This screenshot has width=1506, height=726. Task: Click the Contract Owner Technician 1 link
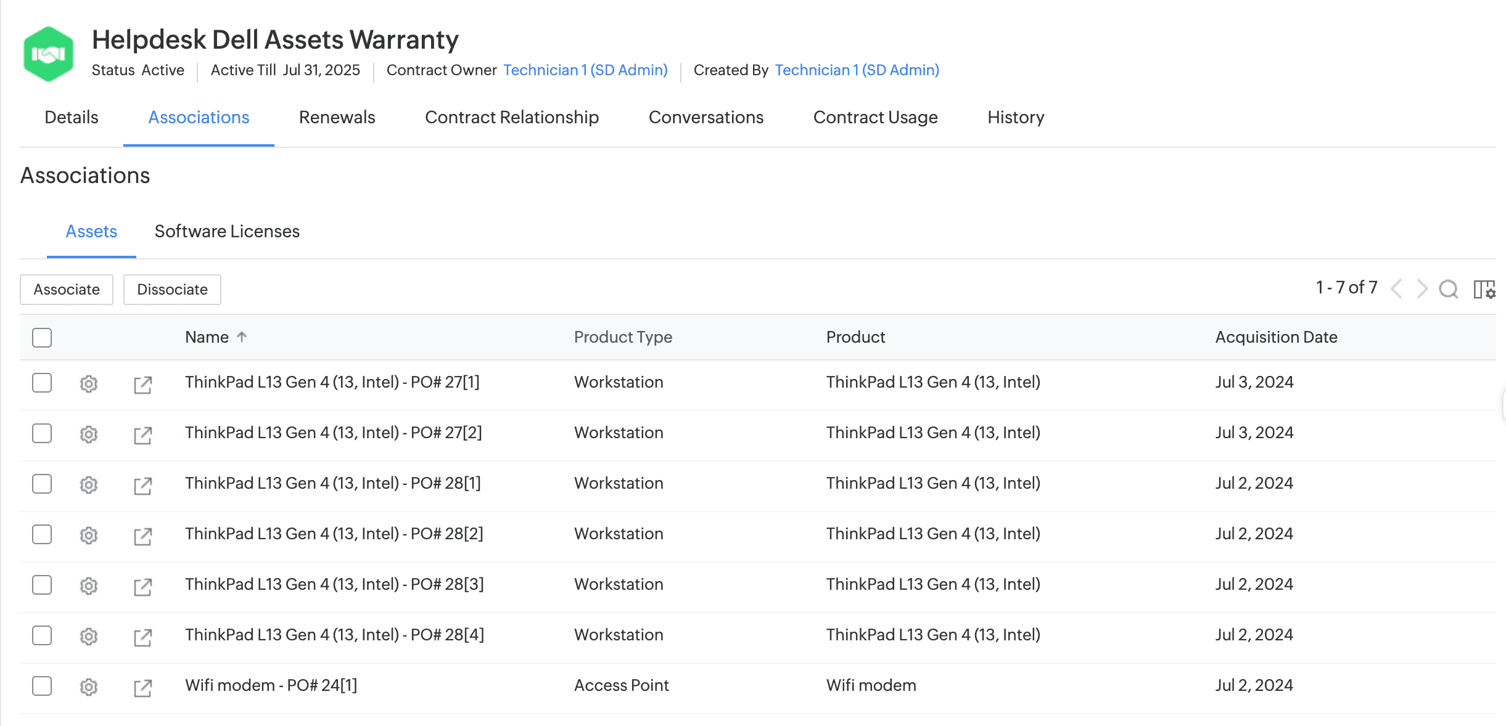(x=585, y=70)
